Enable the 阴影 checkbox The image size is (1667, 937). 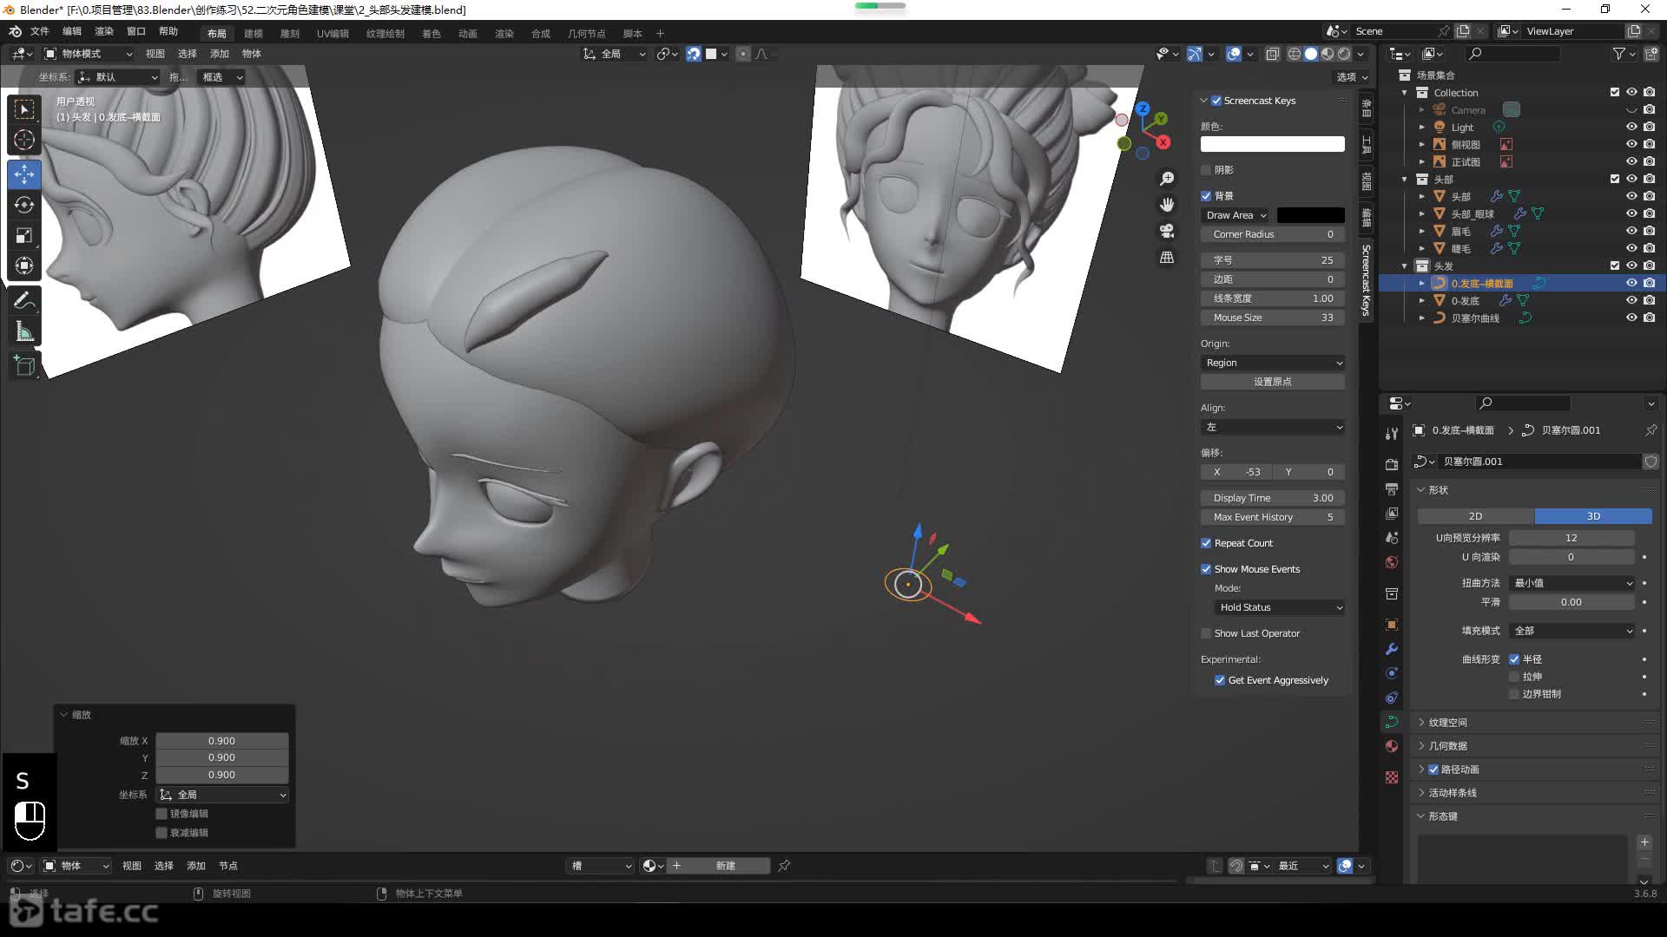[x=1206, y=170]
